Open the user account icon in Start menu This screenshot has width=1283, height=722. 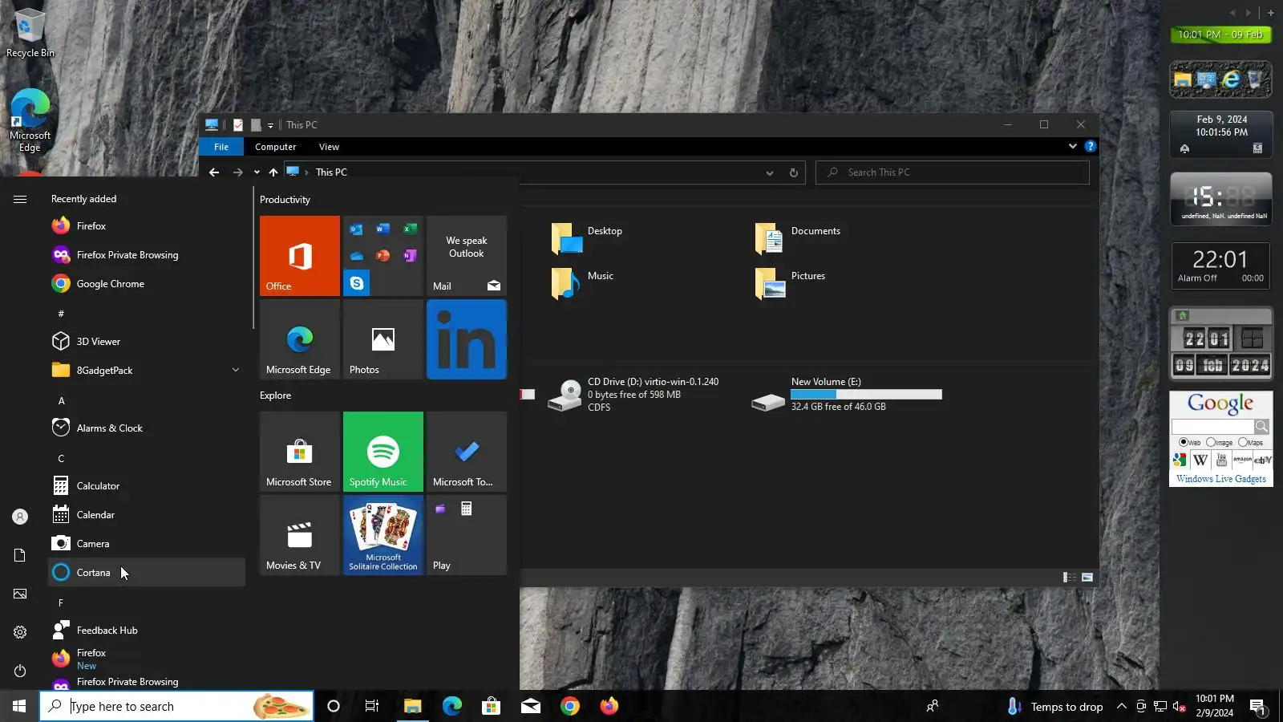20,517
